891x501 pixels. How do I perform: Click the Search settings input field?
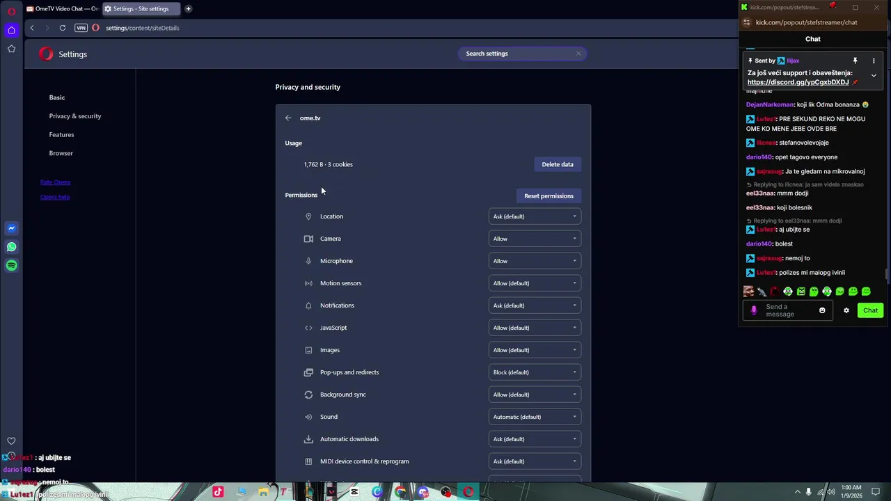(x=523, y=54)
